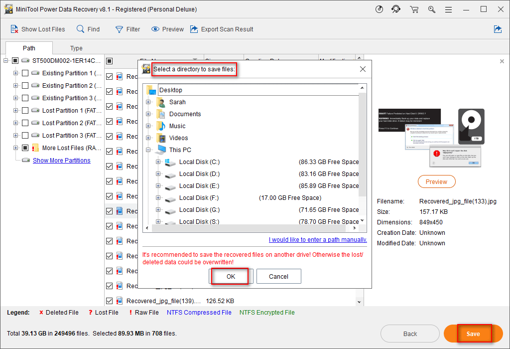This screenshot has width=510, height=349.
Task: Select Recovered_jpg_file(139) file row
Action: point(231,301)
